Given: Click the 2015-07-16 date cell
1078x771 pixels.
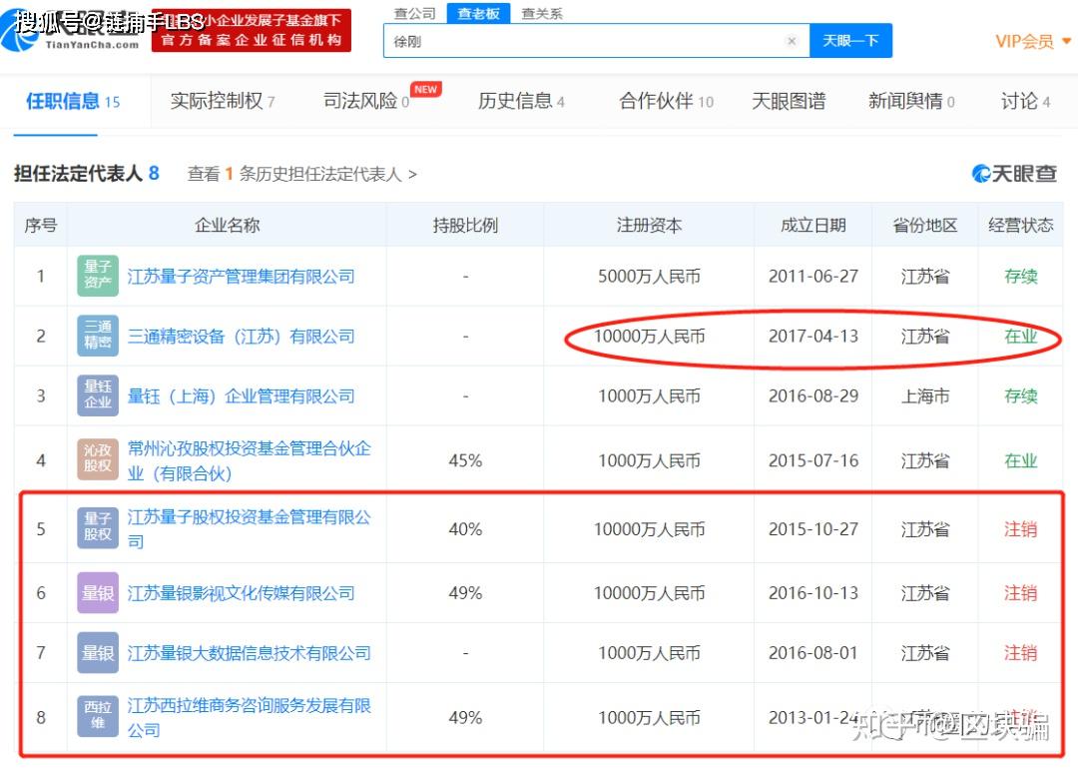Looking at the screenshot, I should 813,460.
